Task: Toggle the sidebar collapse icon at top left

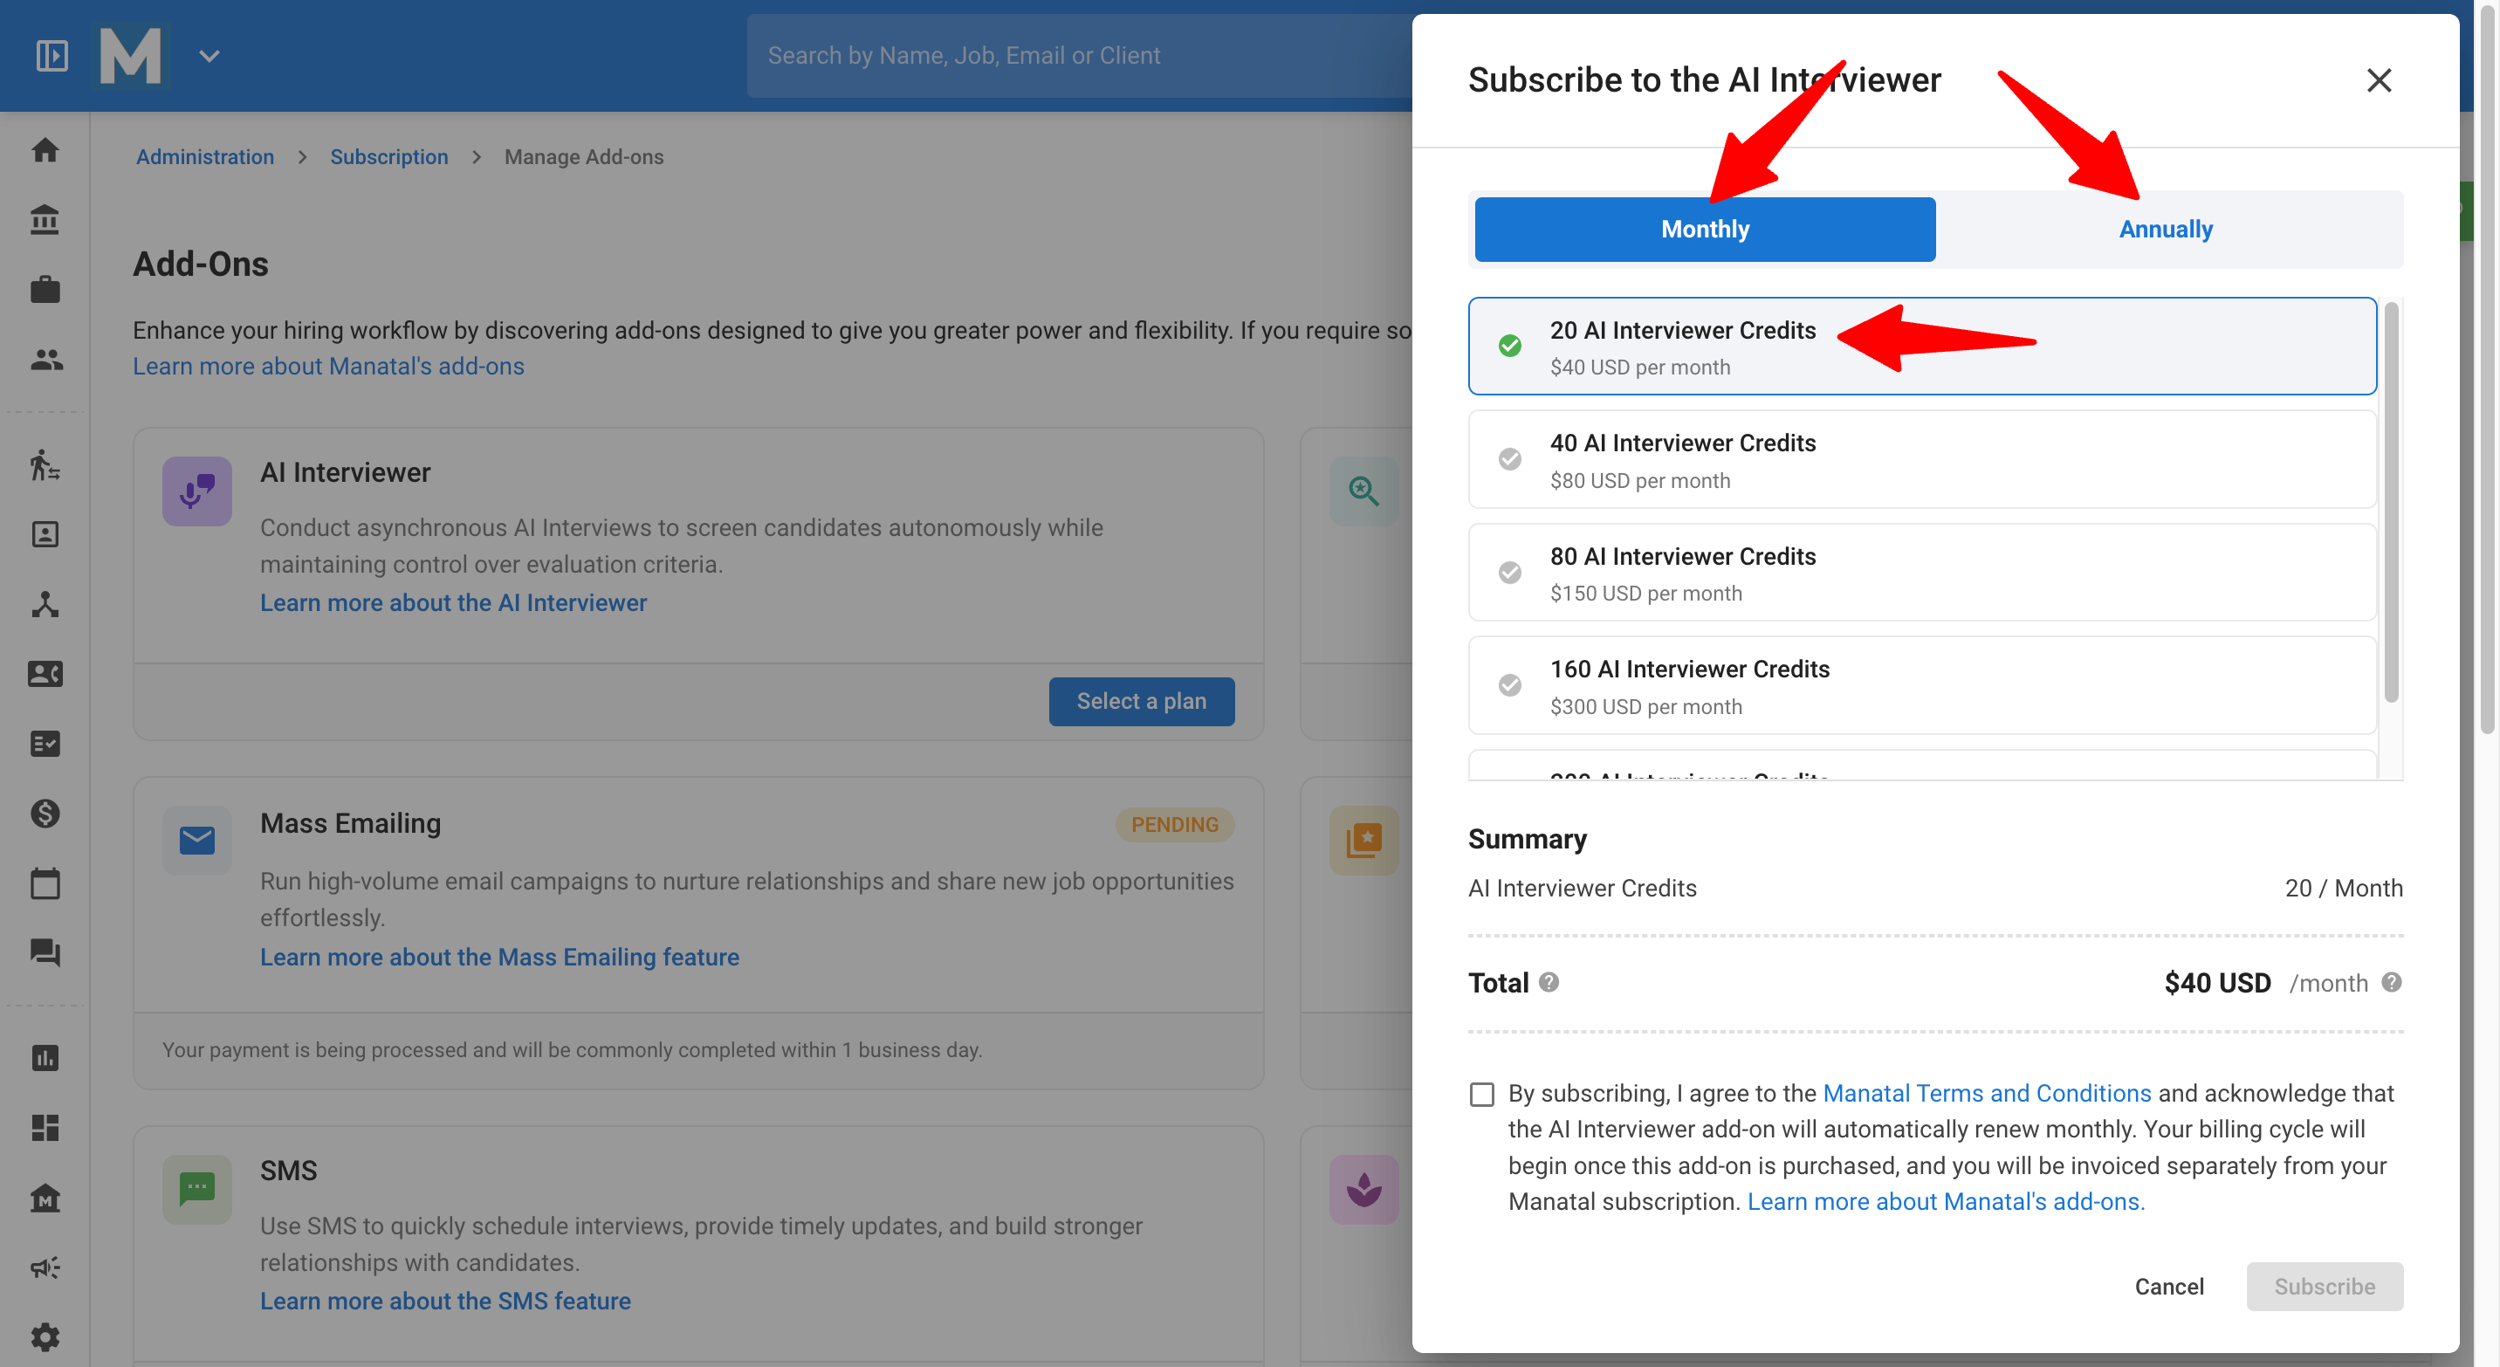Action: (52, 55)
